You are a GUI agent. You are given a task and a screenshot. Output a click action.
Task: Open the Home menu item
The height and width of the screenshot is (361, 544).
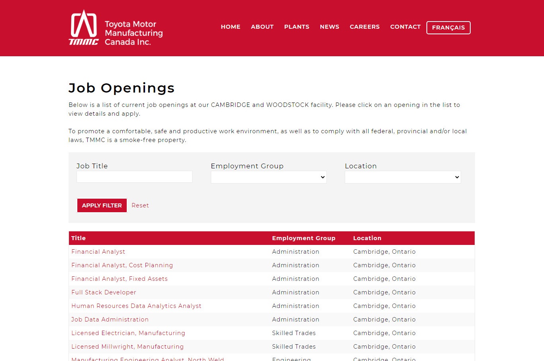[x=230, y=27]
